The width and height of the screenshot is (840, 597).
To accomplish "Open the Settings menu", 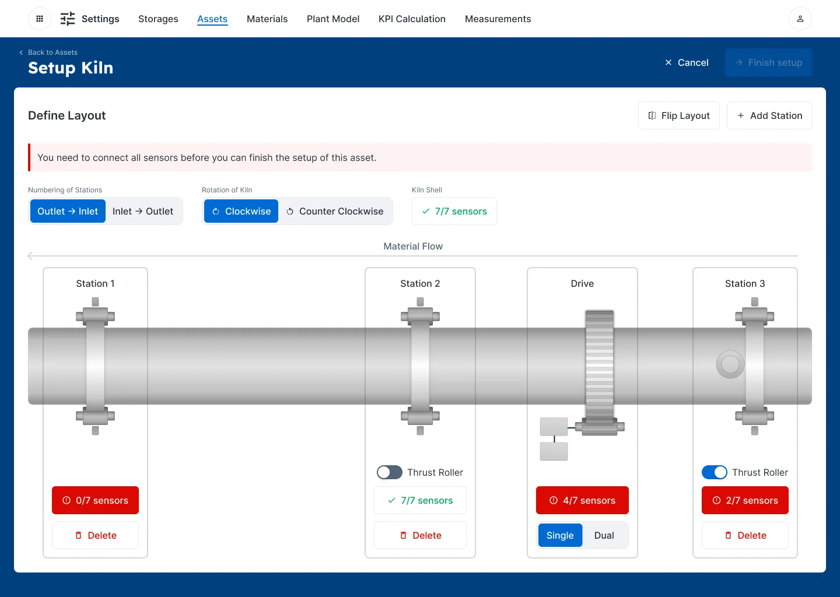I will 100,19.
